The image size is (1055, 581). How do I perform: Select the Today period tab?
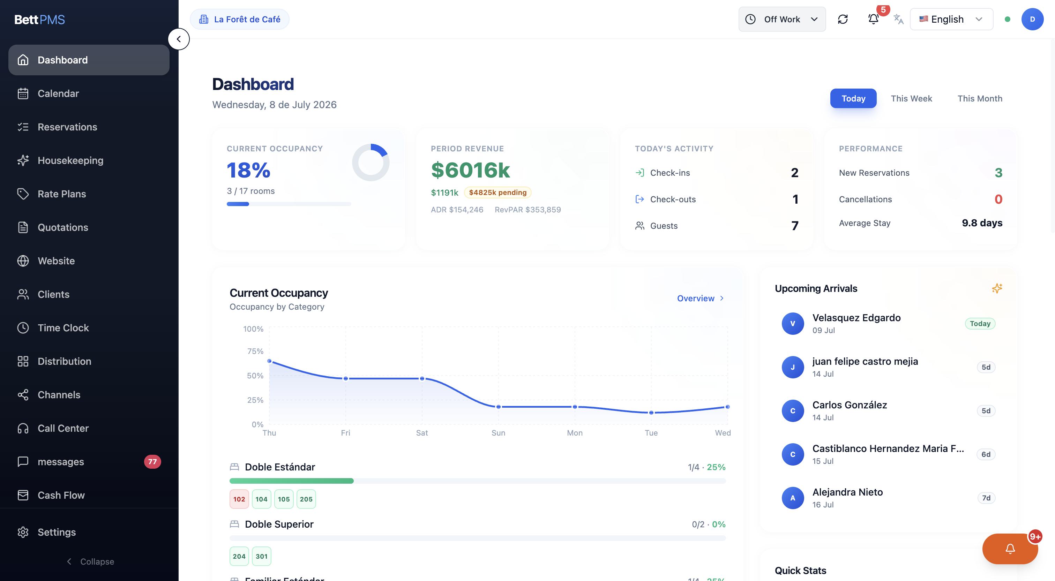click(853, 98)
